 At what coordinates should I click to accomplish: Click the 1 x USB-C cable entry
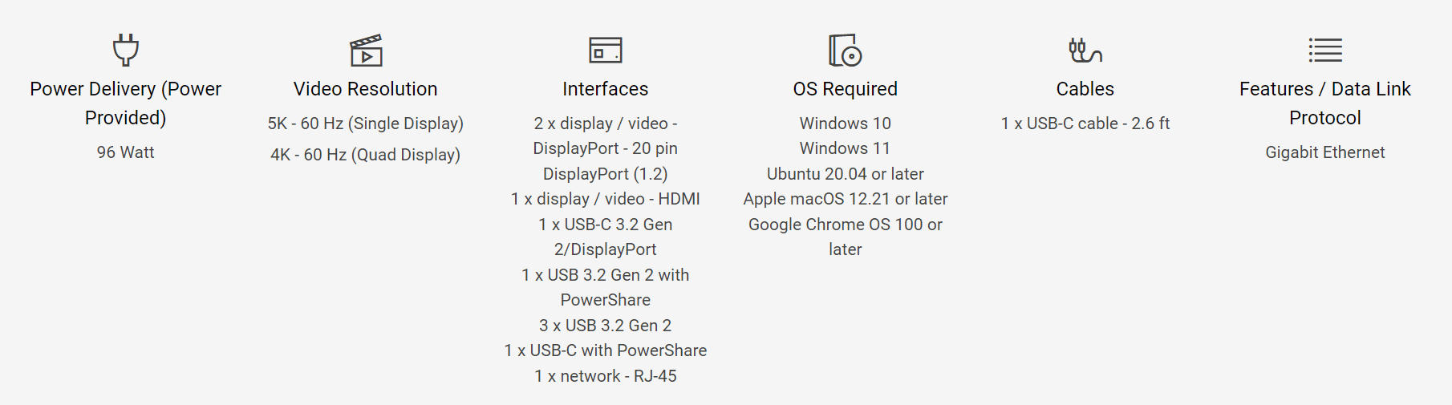point(1085,124)
